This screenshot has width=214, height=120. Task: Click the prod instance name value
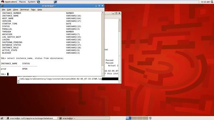pyautogui.click(x=3, y=69)
